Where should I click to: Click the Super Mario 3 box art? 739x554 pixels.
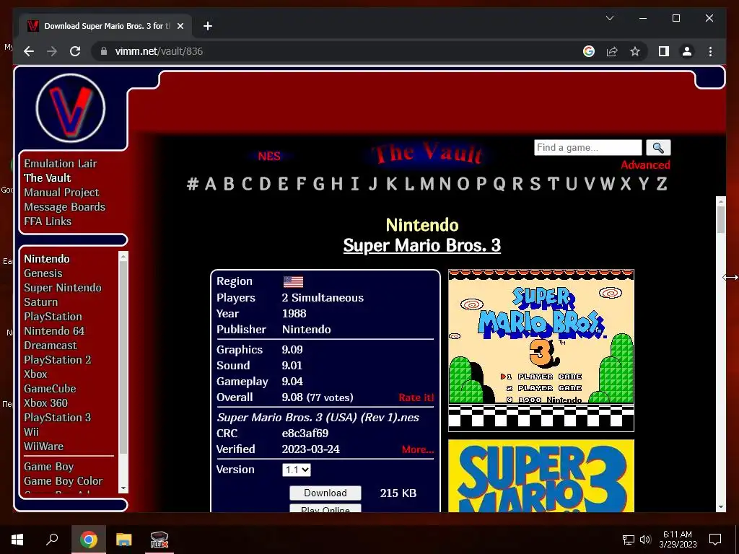(x=541, y=476)
